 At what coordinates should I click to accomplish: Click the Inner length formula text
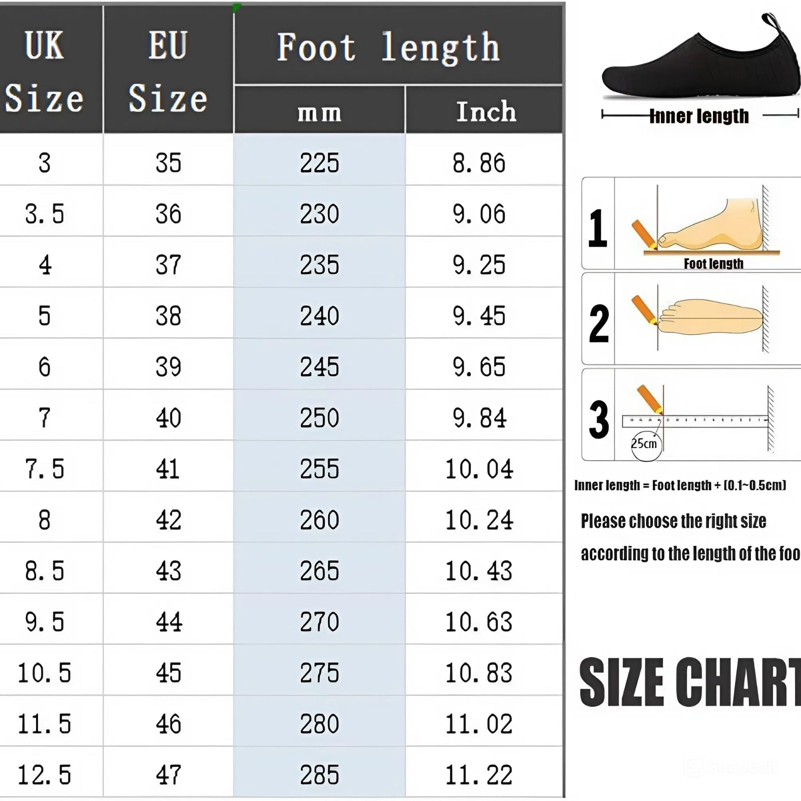coord(680,485)
